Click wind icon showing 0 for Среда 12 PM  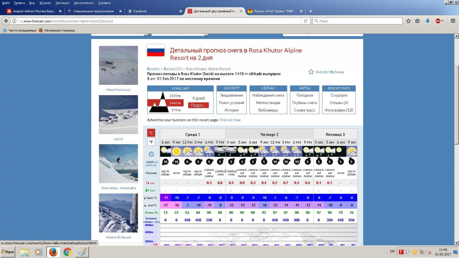(x=187, y=162)
